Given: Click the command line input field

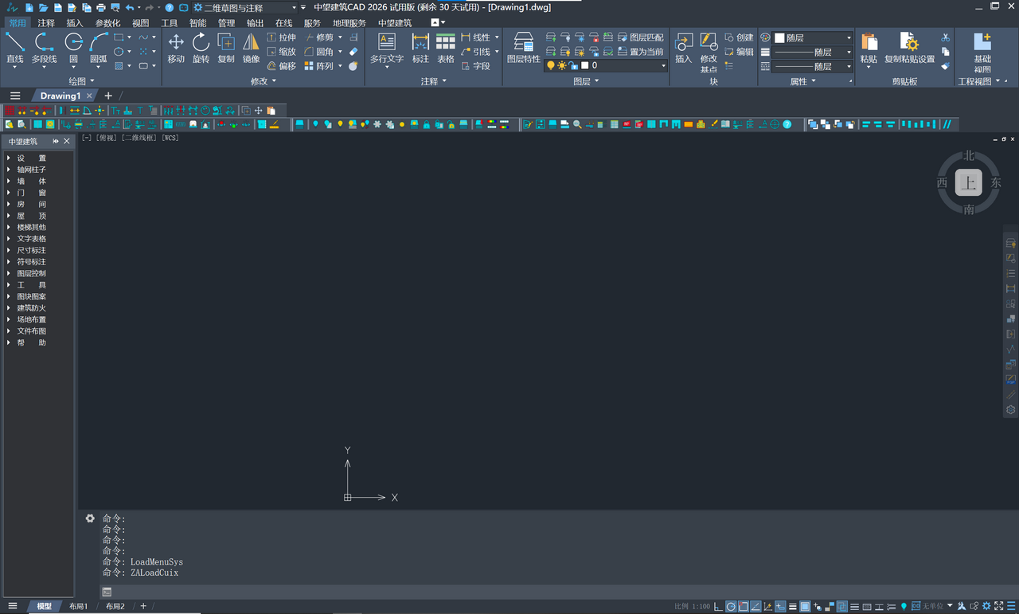Looking at the screenshot, I should [x=478, y=592].
